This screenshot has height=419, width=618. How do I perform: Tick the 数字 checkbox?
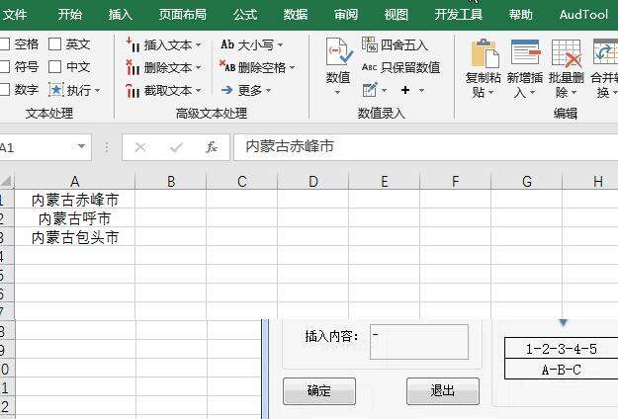point(4,89)
